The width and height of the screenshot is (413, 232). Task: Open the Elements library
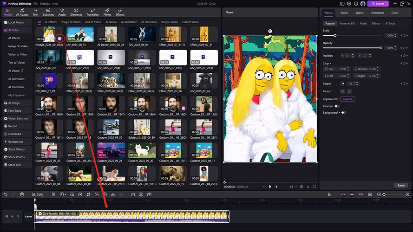point(76,12)
